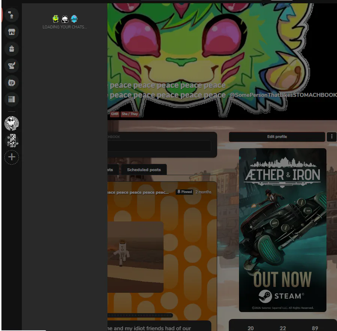This screenshot has height=331, width=337.
Task: Click the dashed plus add community button
Action: (x=12, y=157)
